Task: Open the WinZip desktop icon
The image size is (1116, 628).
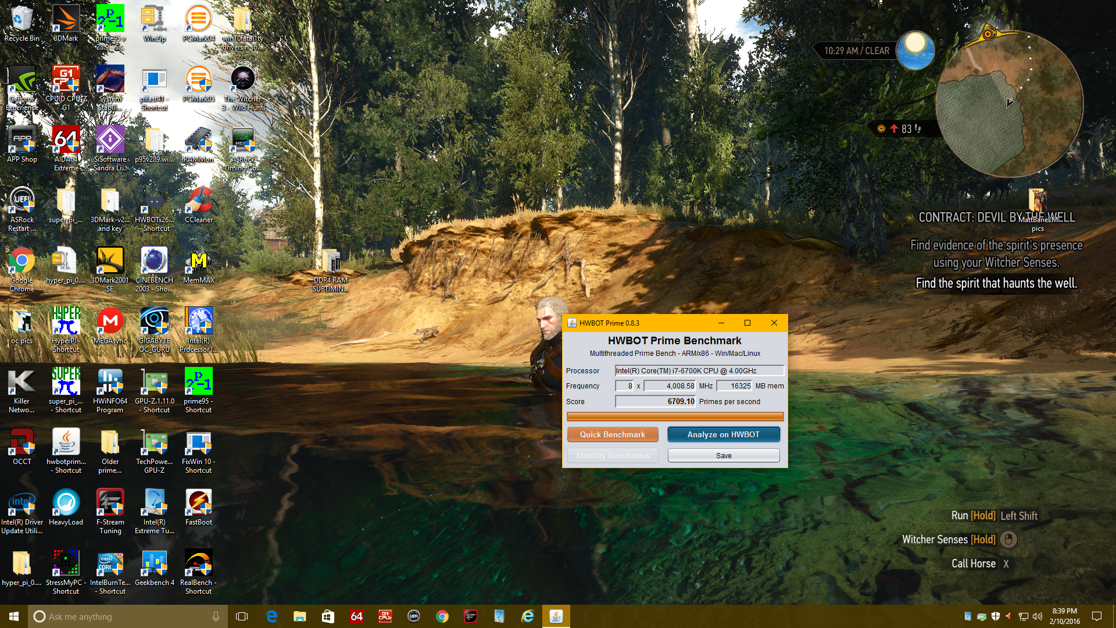Action: (154, 23)
